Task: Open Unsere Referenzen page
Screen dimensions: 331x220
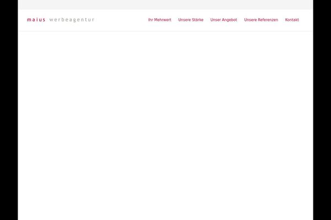Action: coord(261,20)
